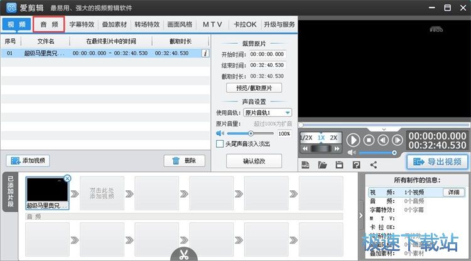Click the 字幕特效 info row
This screenshot has height=261, width=471.
[x=417, y=210]
